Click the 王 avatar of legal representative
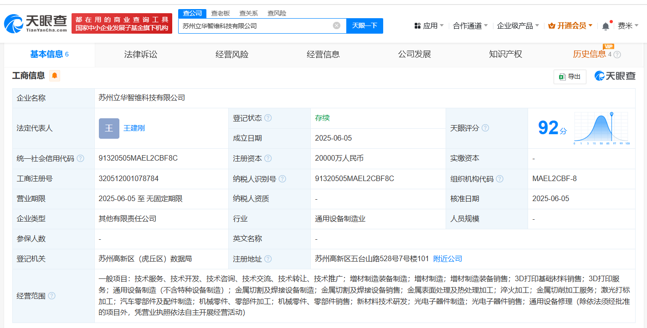Image resolution: width=647 pixels, height=328 pixels. point(109,128)
